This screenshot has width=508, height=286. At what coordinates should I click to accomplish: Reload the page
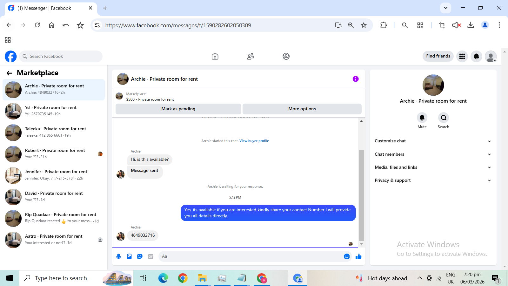pyautogui.click(x=37, y=25)
